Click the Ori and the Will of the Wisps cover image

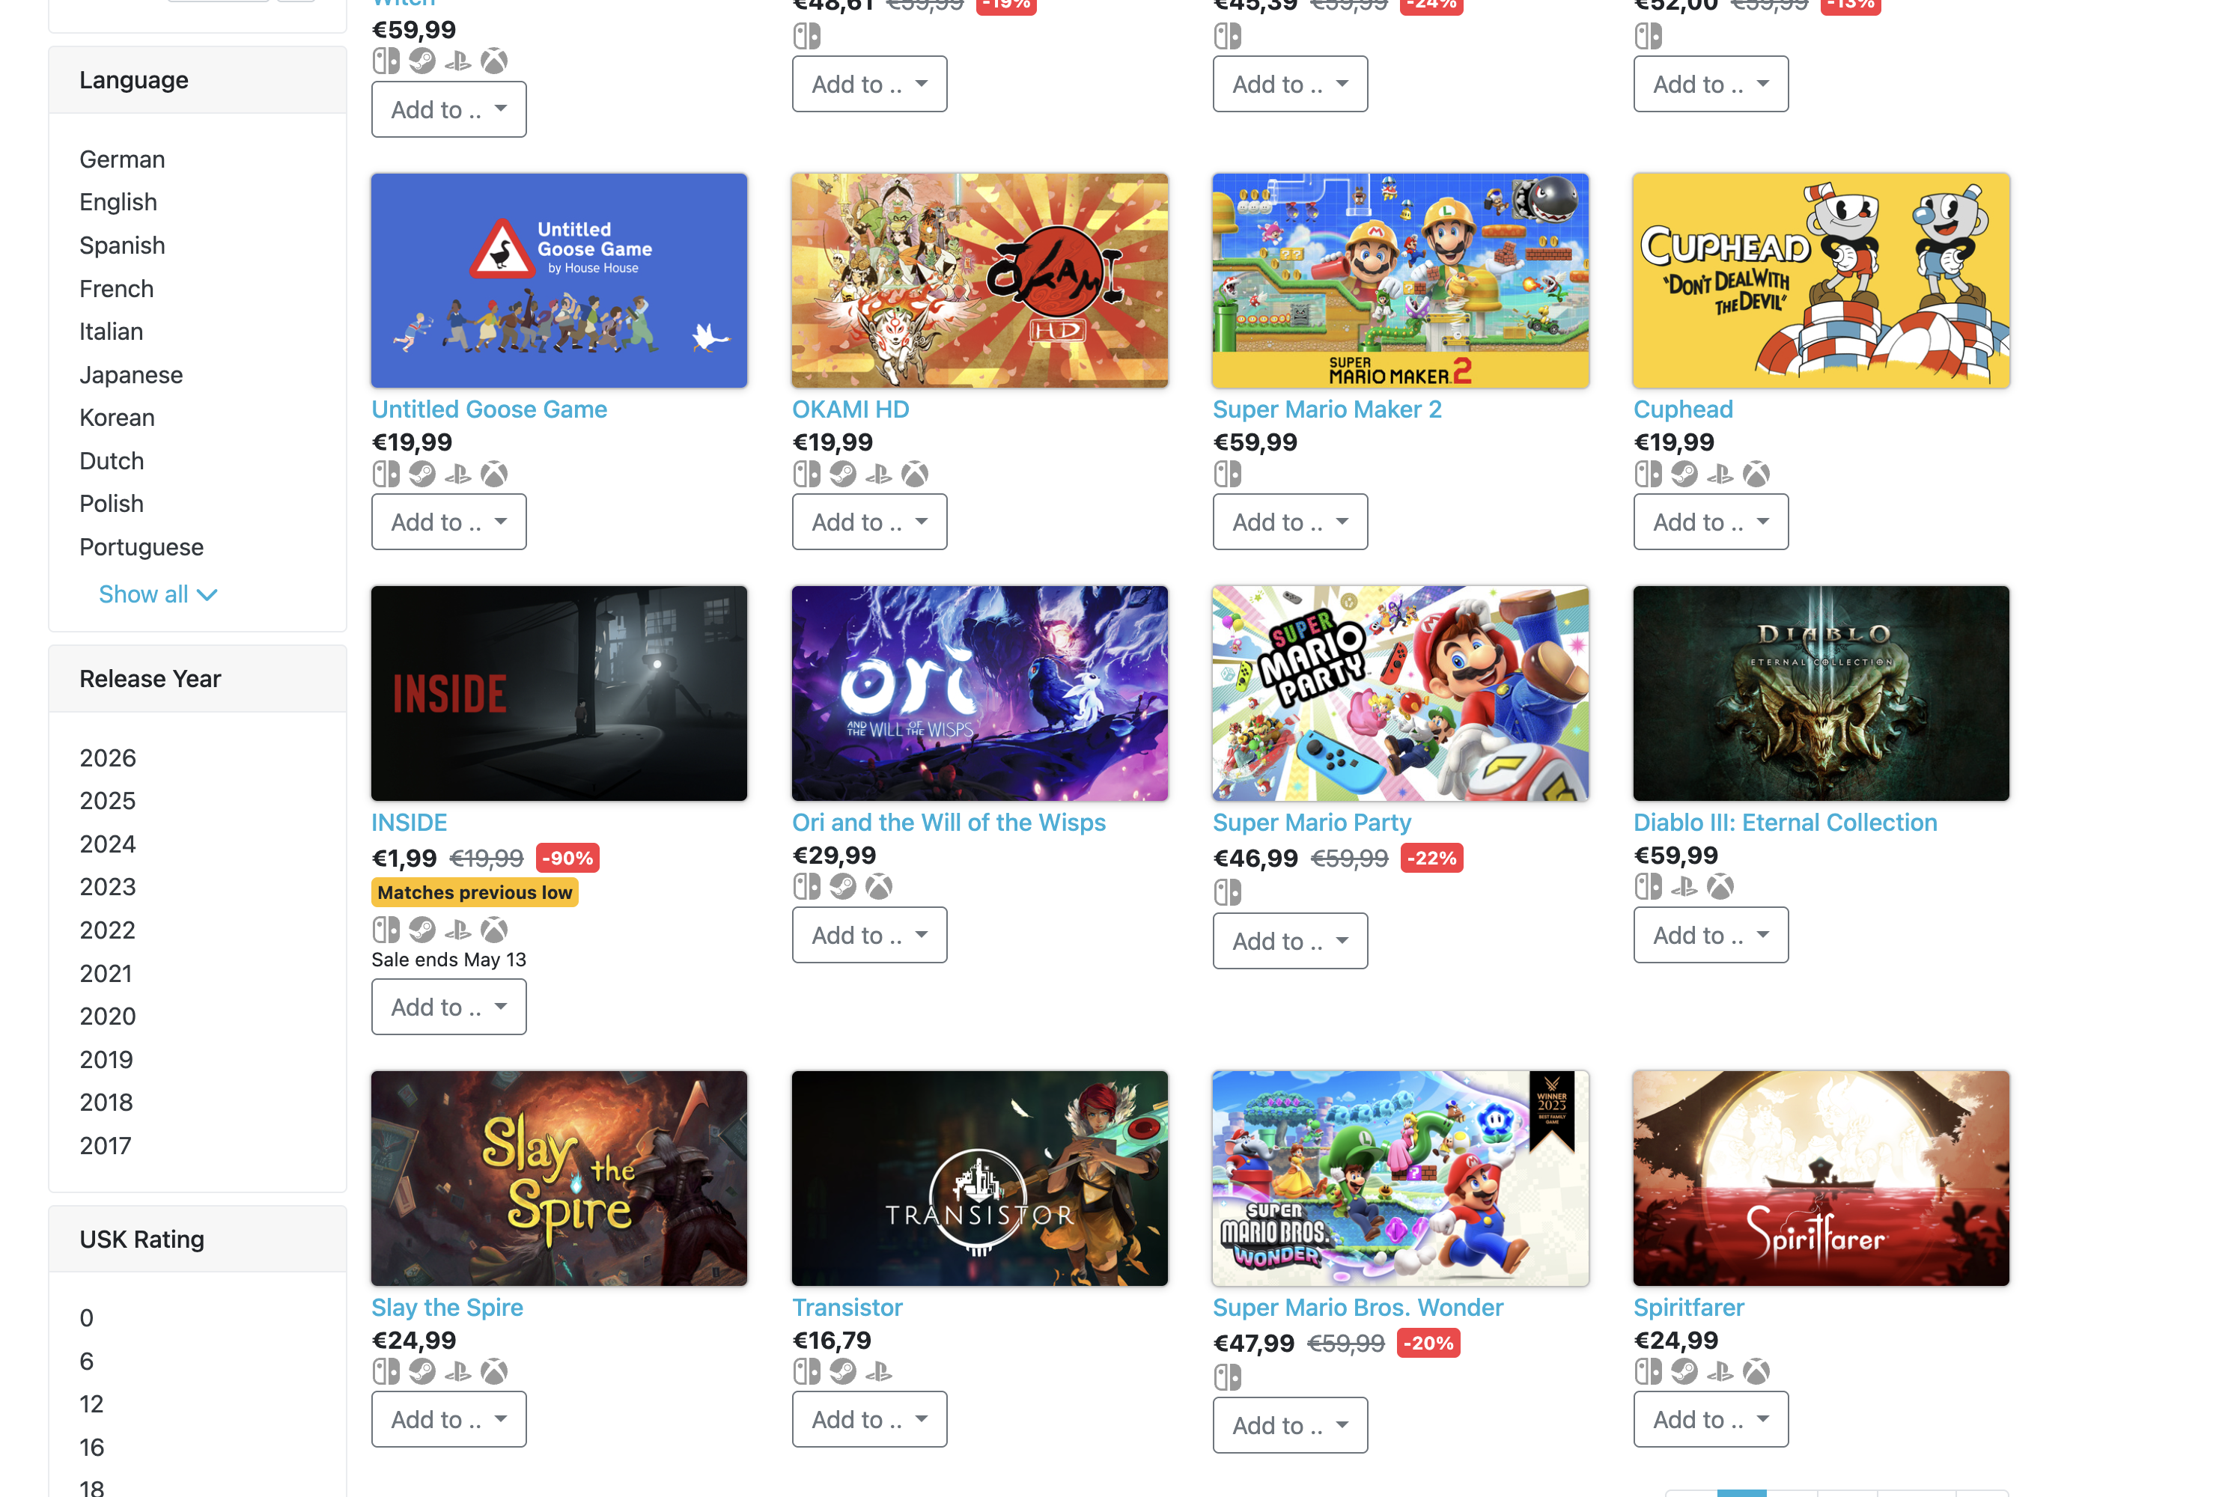[978, 693]
